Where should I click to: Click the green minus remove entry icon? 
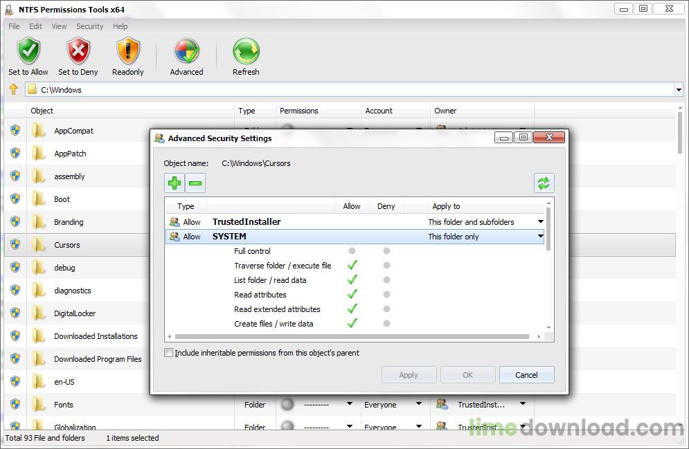pyautogui.click(x=195, y=183)
